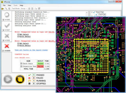The width and height of the screenshot is (126, 93).
Task: Toggle the #10996 checkbox
Action: click(x=3, y=20)
